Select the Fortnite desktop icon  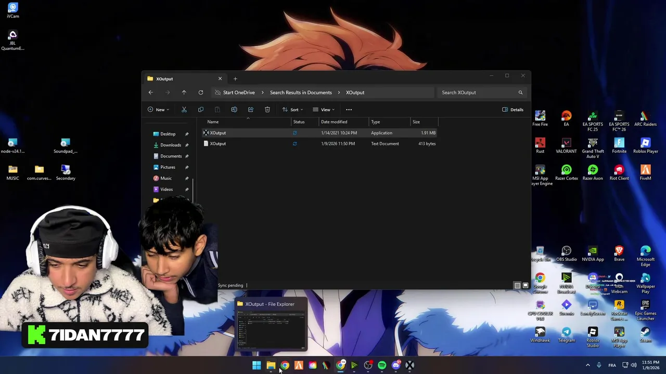point(619,146)
